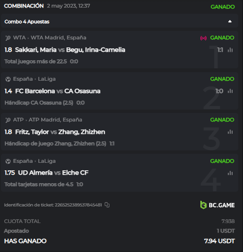Click the tennis icon next to ATP Madrid
Viewport: 243px width, 252px height.
[8, 120]
